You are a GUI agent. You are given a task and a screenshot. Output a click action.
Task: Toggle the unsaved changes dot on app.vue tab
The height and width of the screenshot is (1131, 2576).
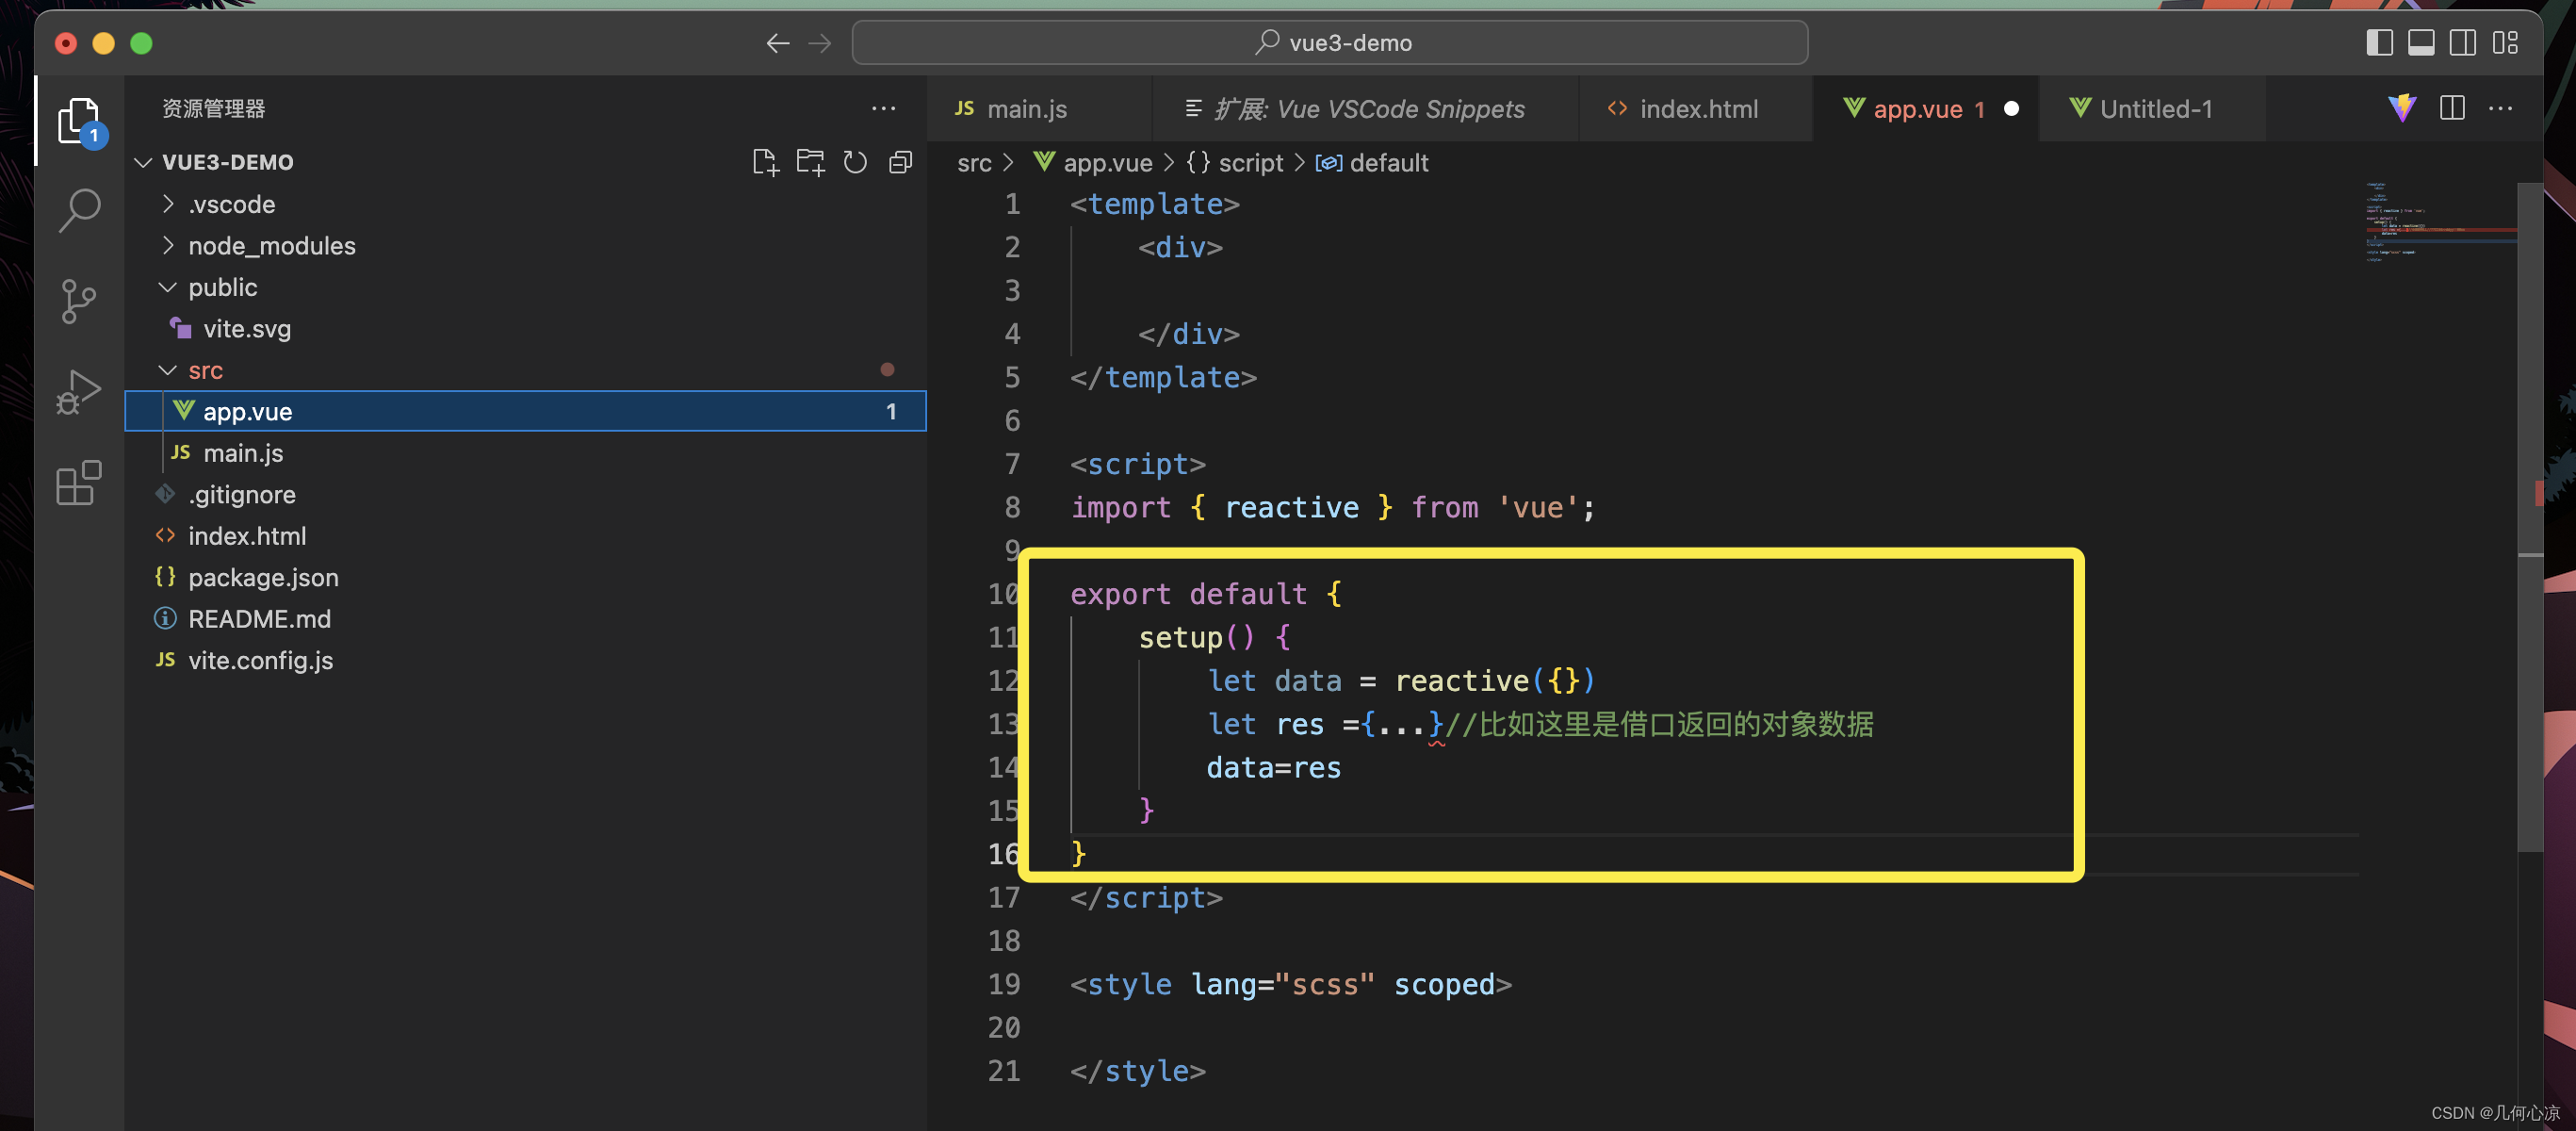pyautogui.click(x=2013, y=107)
